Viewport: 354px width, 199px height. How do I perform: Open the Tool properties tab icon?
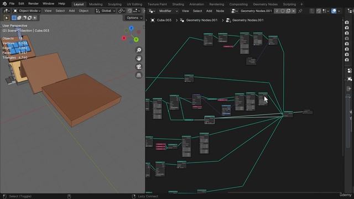tap(350, 71)
